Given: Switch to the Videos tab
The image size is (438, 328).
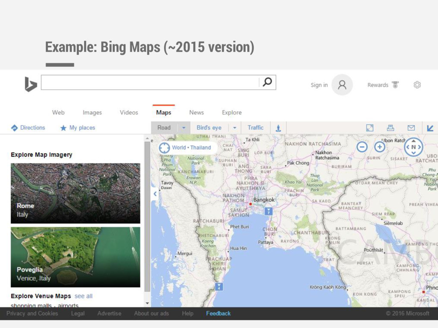Looking at the screenshot, I should 129,112.
